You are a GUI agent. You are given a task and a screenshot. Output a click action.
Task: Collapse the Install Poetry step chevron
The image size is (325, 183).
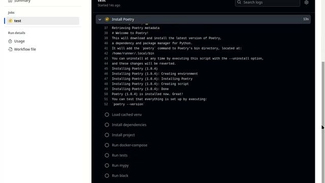pyautogui.click(x=100, y=19)
